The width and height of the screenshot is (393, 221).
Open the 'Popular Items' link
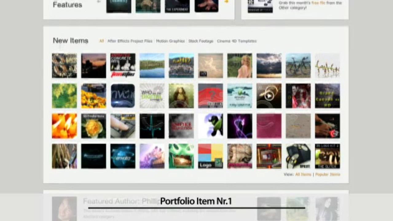pos(328,174)
